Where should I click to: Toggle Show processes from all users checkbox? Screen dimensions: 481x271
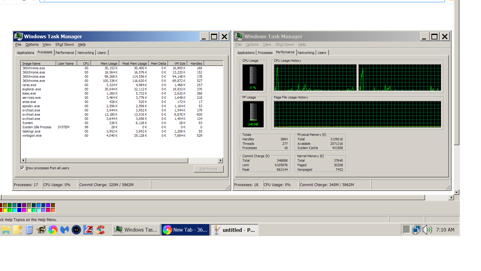[x=22, y=168]
